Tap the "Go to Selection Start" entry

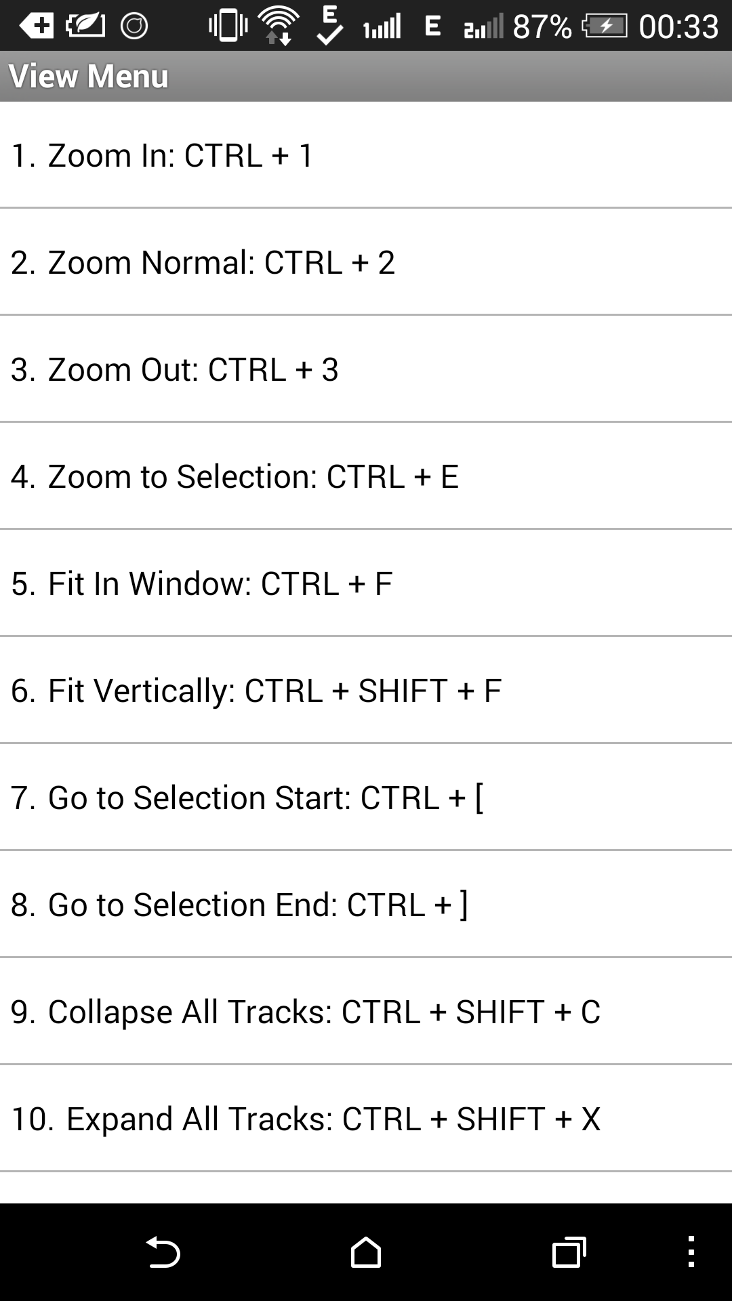coord(366,797)
